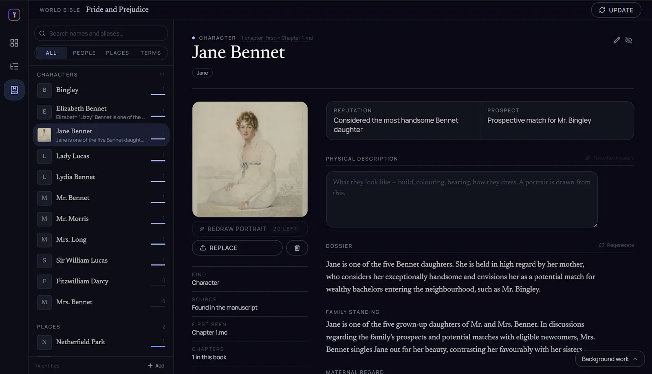
Task: Click the app logo icon
Action: click(x=14, y=15)
